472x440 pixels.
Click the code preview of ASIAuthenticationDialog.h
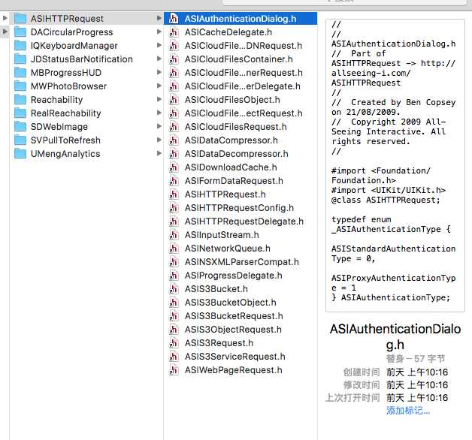pyautogui.click(x=395, y=165)
